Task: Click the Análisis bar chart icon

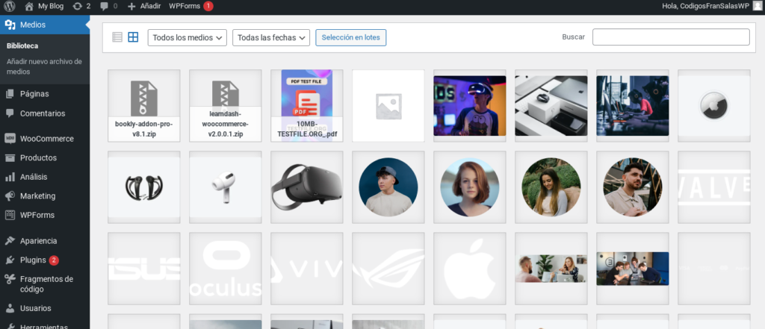Action: [10, 177]
